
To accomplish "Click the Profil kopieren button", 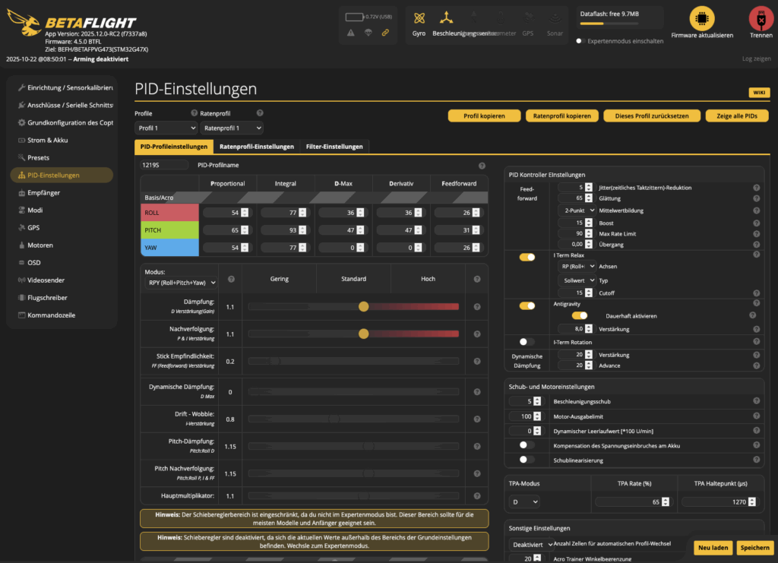I will [484, 116].
